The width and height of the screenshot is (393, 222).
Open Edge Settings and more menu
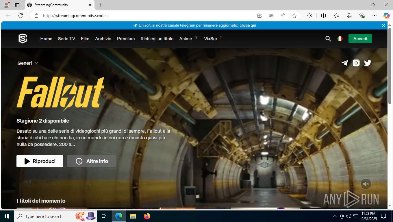[x=375, y=16]
